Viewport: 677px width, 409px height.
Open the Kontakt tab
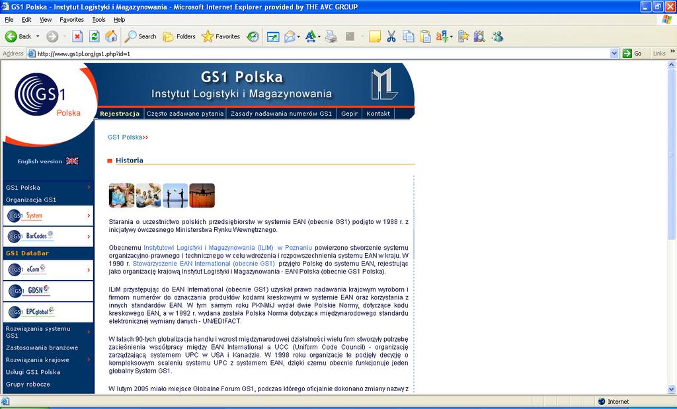pyautogui.click(x=378, y=114)
